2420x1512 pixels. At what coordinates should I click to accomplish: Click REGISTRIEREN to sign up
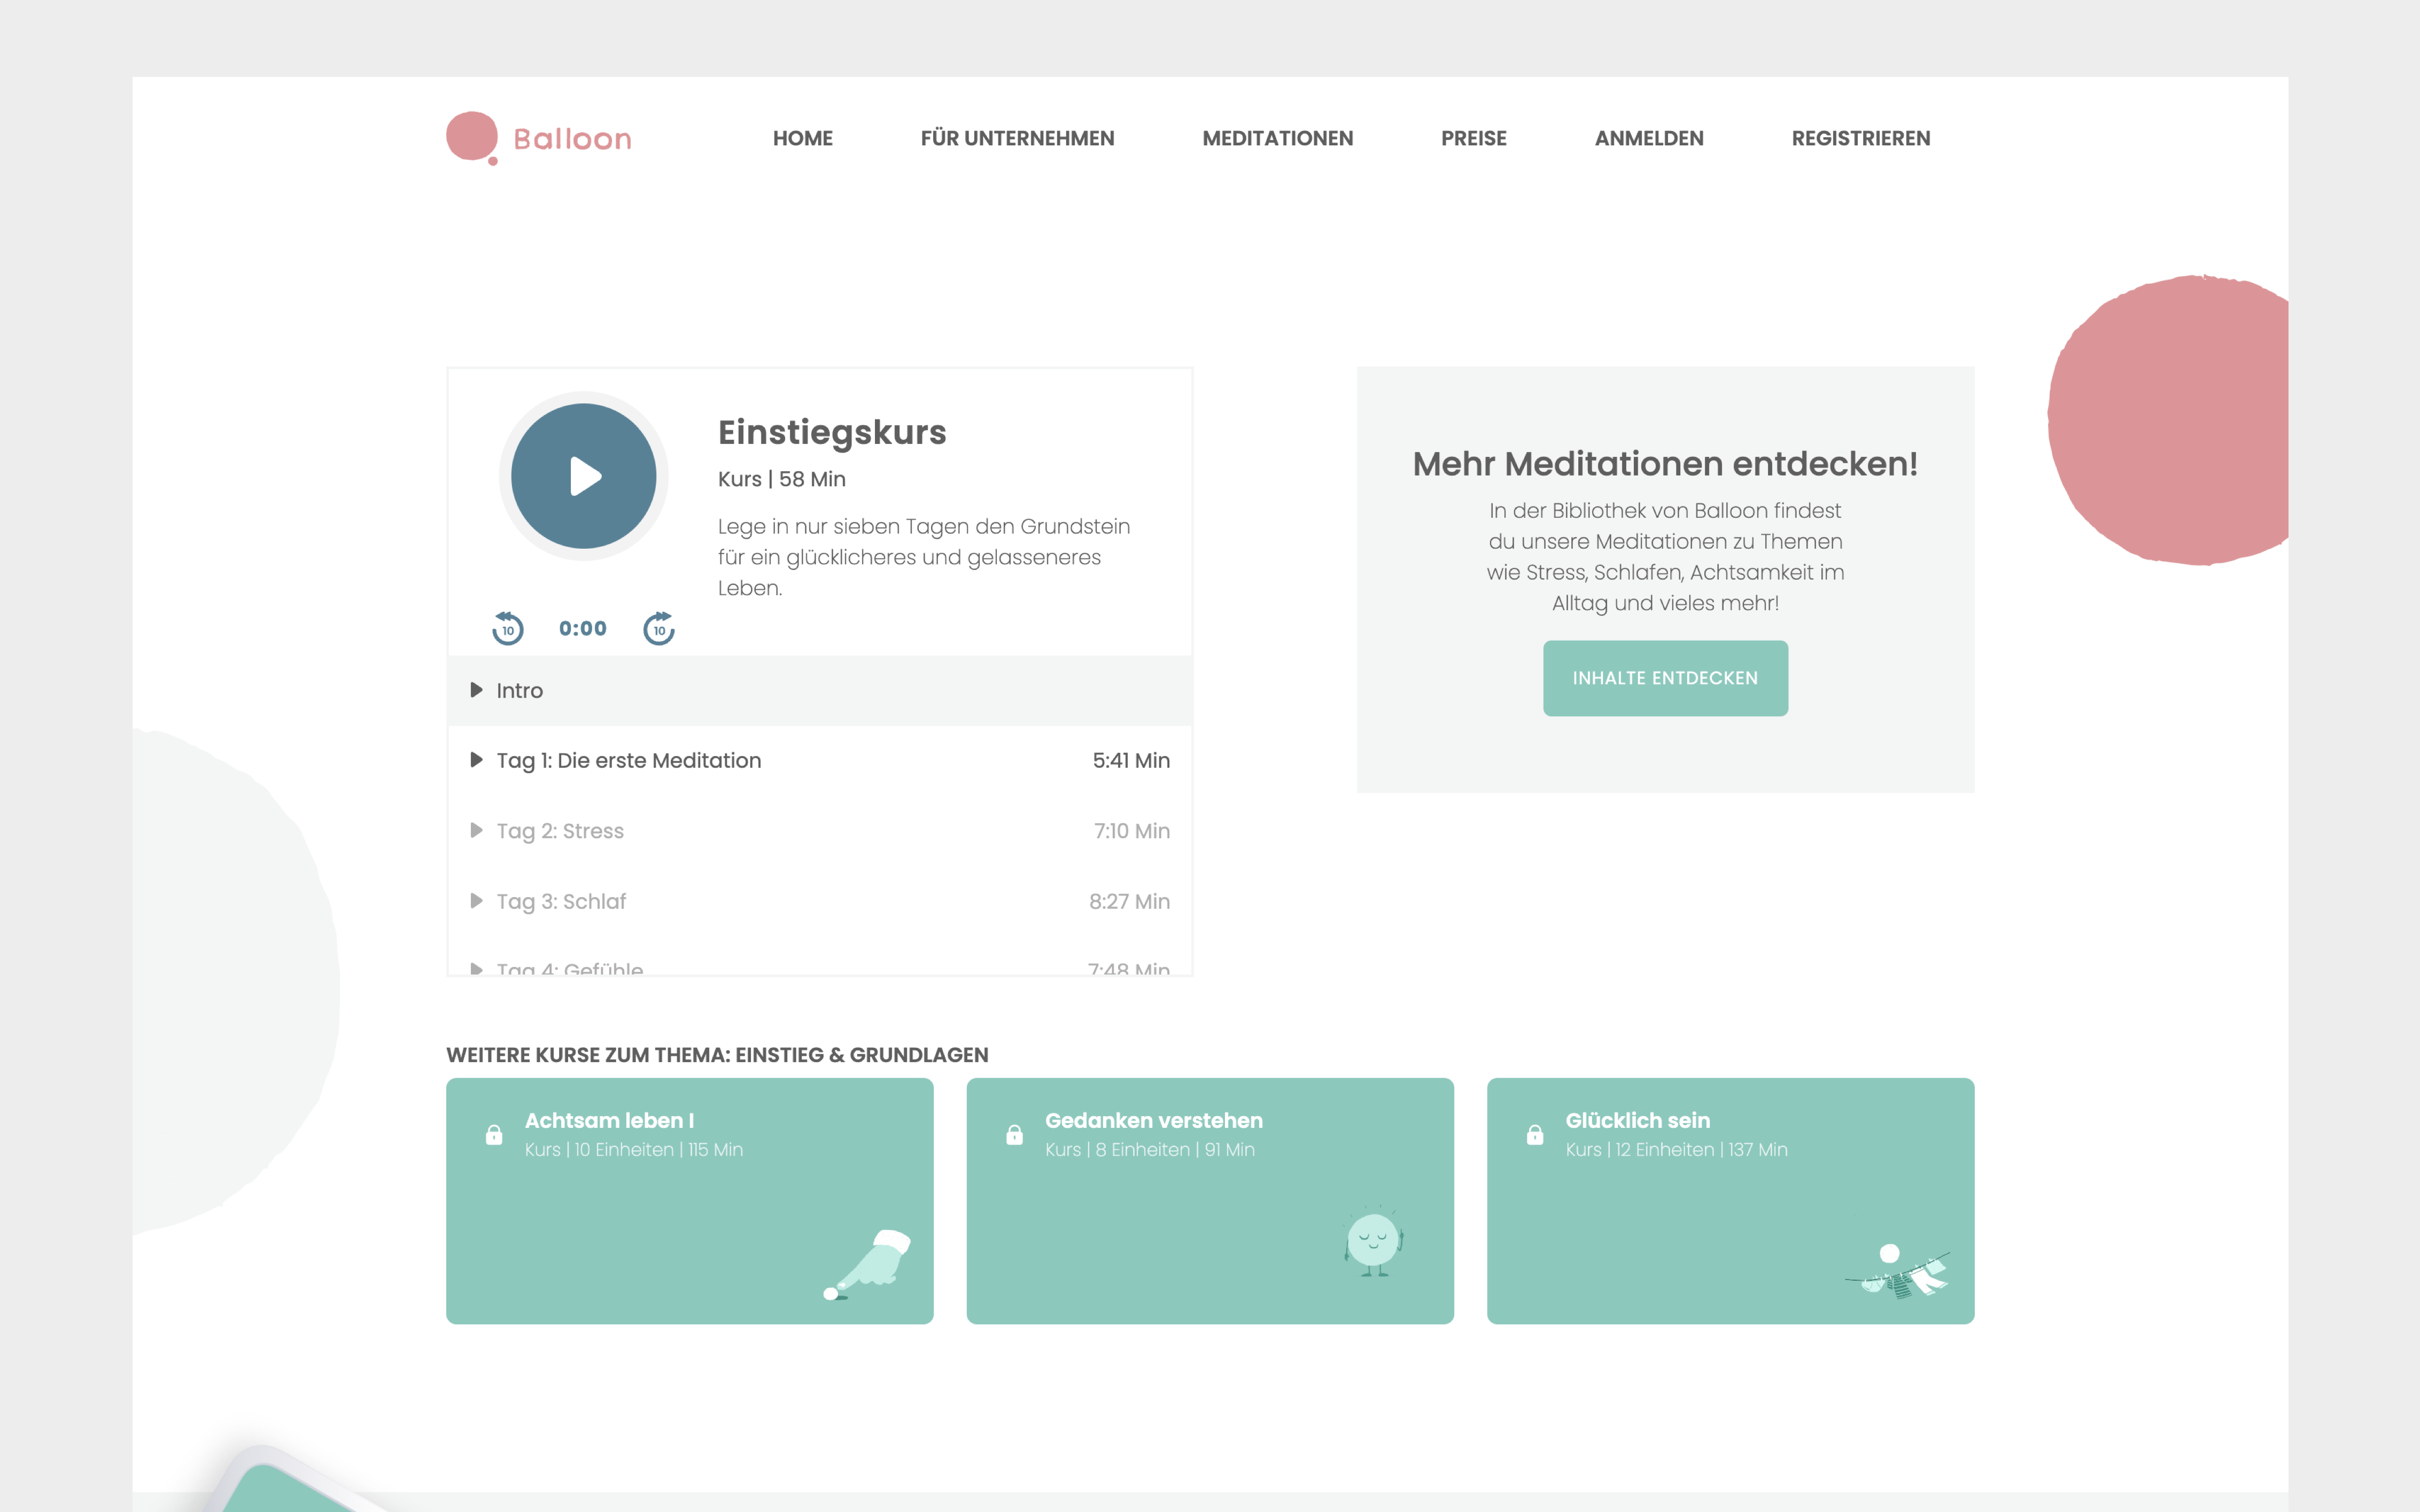point(1861,138)
